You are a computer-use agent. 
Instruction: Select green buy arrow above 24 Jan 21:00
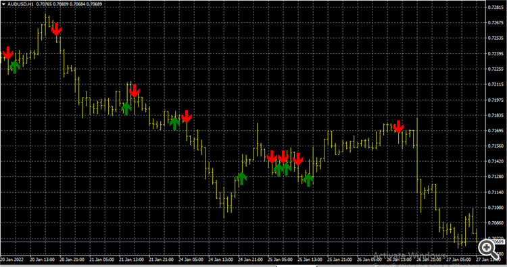pos(241,178)
